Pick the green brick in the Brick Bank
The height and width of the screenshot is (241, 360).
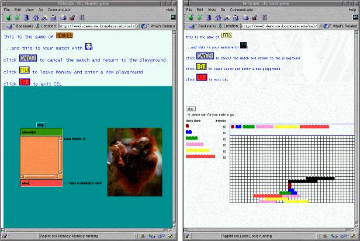tap(191, 138)
